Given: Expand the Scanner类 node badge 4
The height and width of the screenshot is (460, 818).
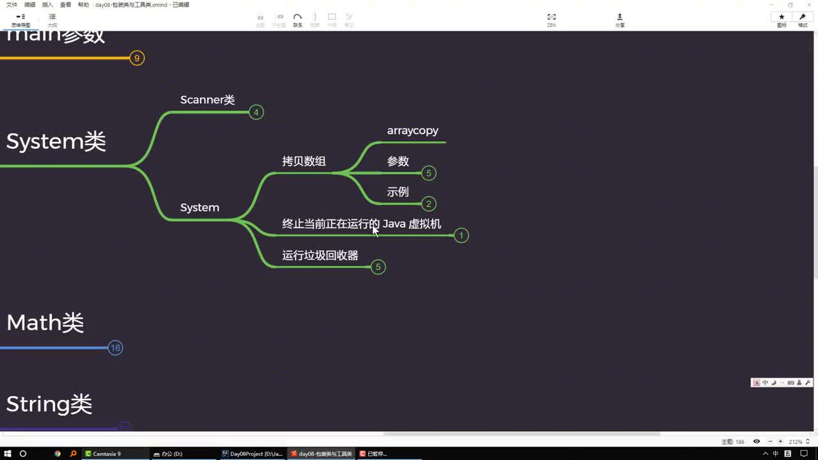Looking at the screenshot, I should 256,112.
